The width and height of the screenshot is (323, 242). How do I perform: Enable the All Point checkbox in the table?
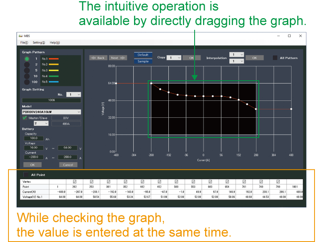(26, 175)
